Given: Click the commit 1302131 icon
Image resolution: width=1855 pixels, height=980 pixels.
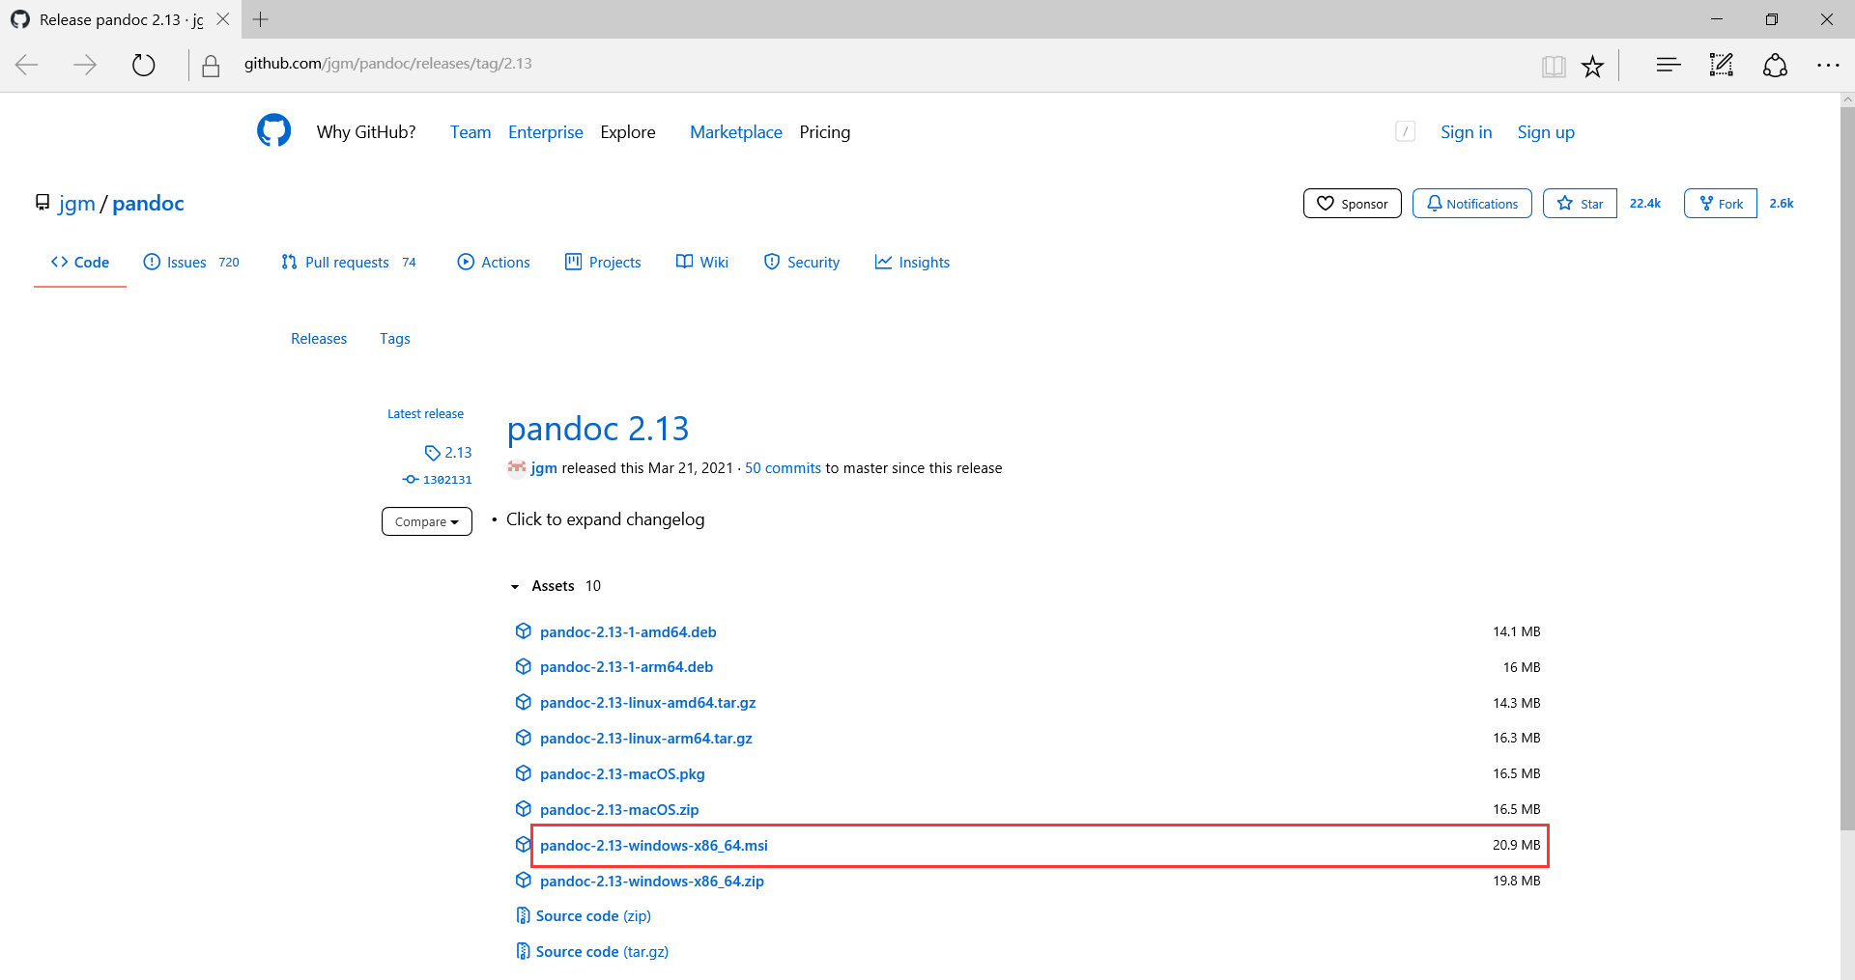Looking at the screenshot, I should [411, 480].
